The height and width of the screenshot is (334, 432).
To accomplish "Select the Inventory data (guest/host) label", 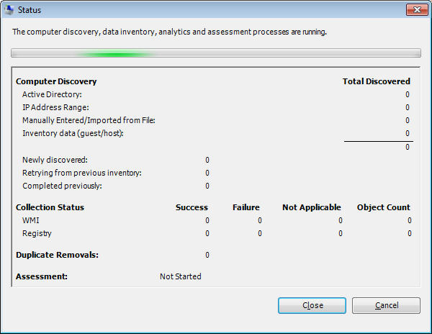I will (73, 133).
